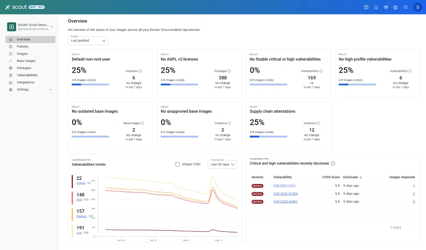426x250 pixels.
Task: Click info icon beside recently disclosed vulnerabilities title
Action: pyautogui.click(x=333, y=163)
